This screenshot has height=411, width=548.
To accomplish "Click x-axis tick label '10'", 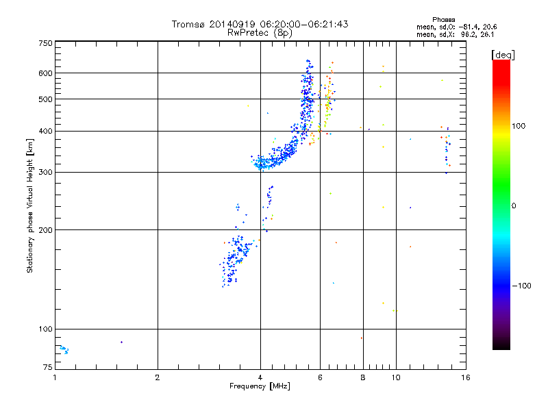I will point(396,377).
